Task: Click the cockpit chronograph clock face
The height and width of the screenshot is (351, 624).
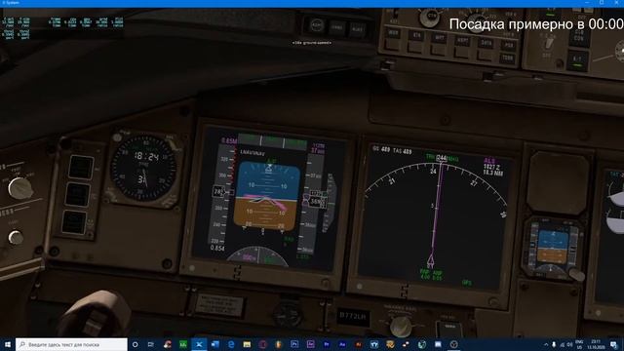Action: pos(143,168)
